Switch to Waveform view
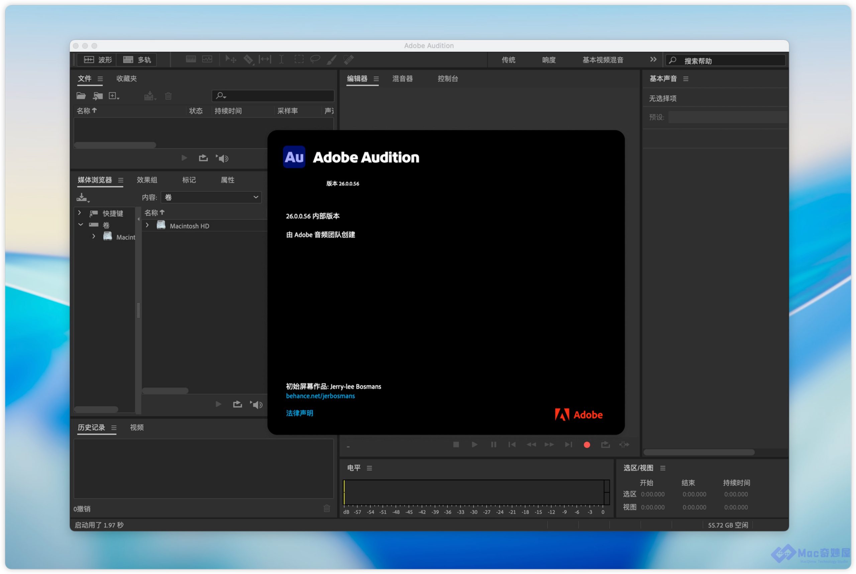The width and height of the screenshot is (856, 574). click(x=98, y=60)
